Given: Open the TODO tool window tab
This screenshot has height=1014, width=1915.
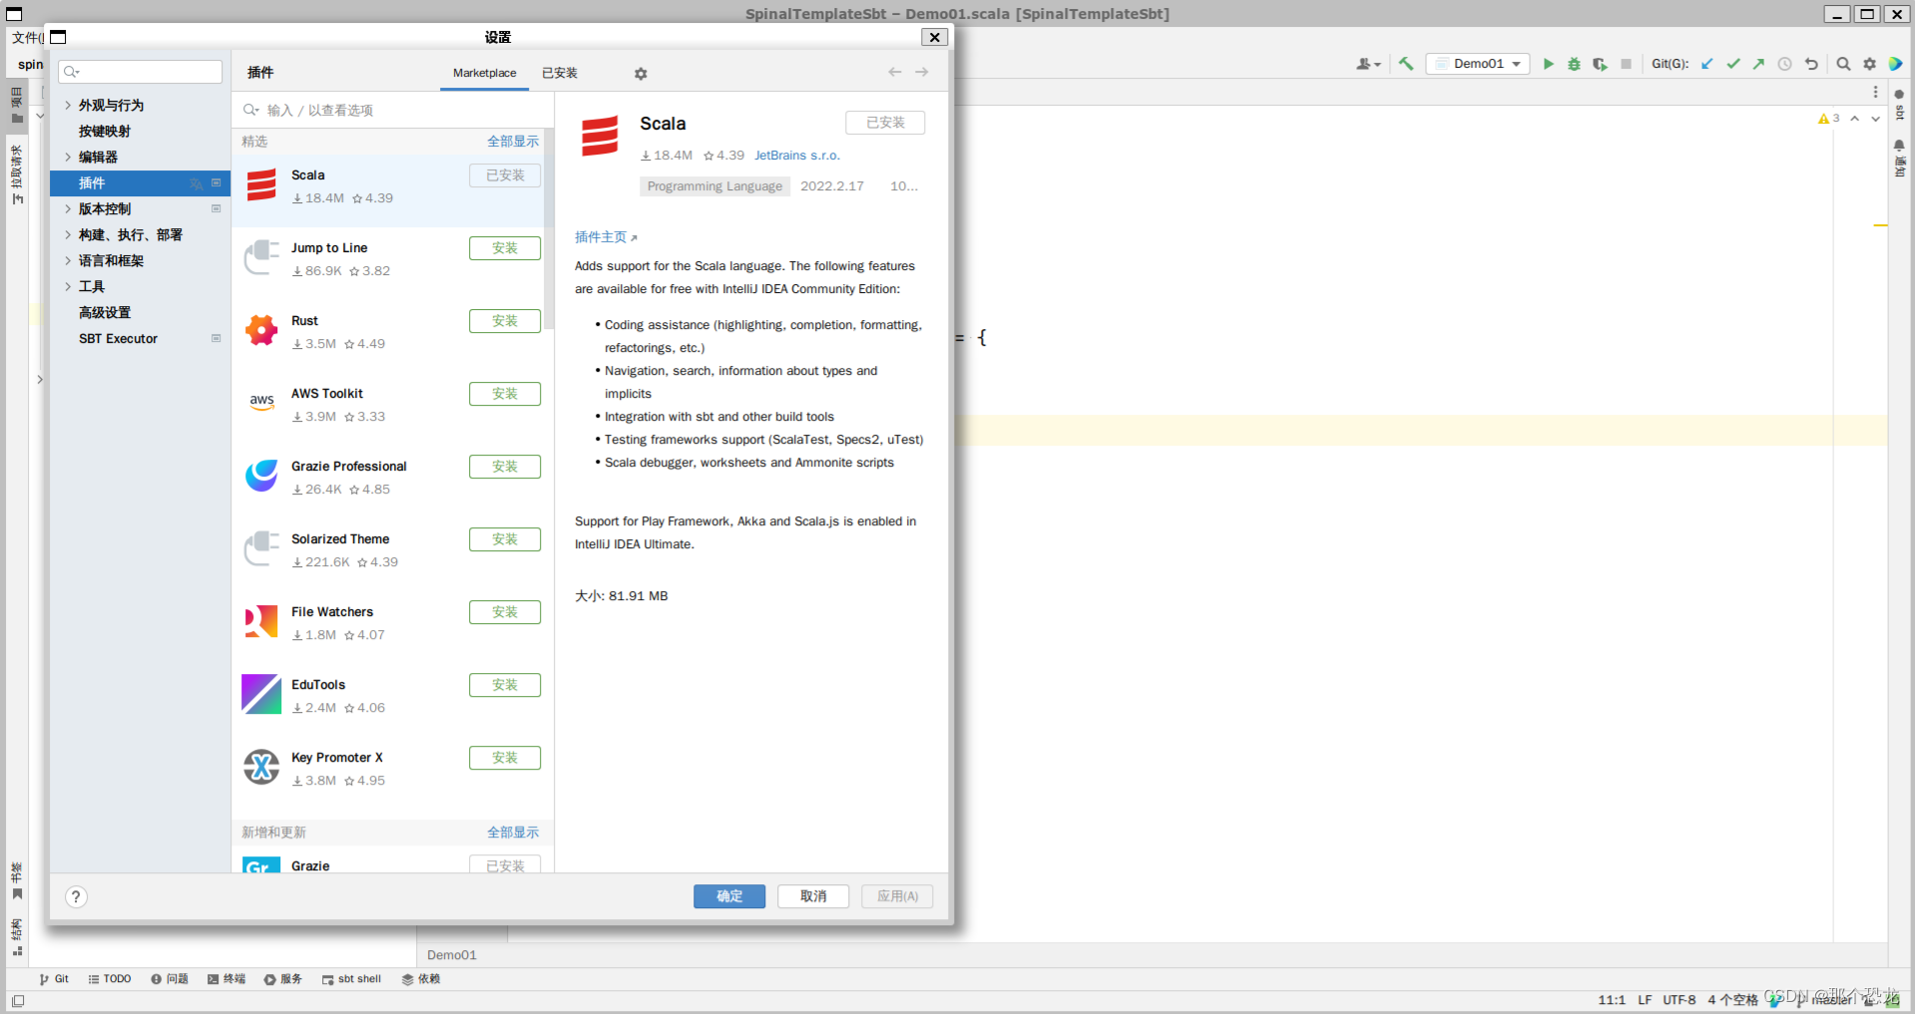Looking at the screenshot, I should [110, 979].
